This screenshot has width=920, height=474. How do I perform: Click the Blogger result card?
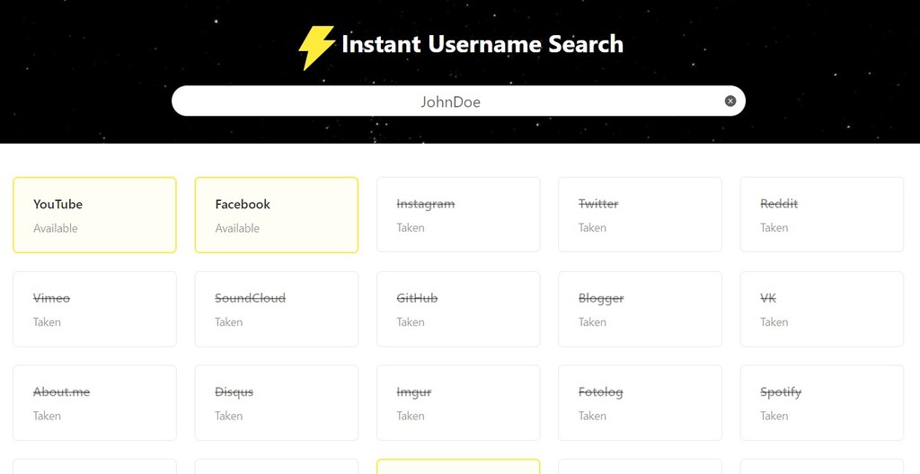coord(640,309)
